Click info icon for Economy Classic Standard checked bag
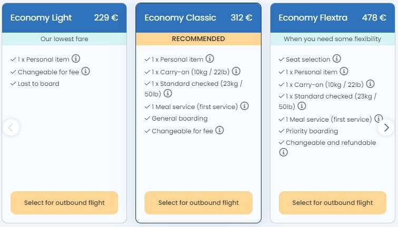The height and width of the screenshot is (227, 398). point(168,93)
